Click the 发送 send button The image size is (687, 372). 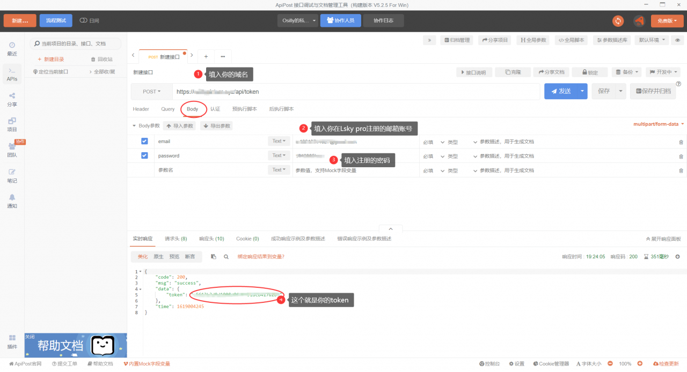(560, 91)
